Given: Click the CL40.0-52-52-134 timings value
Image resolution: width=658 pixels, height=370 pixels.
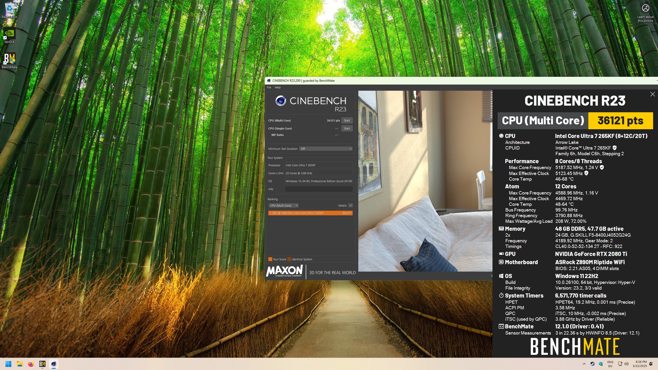Looking at the screenshot, I should click(589, 246).
